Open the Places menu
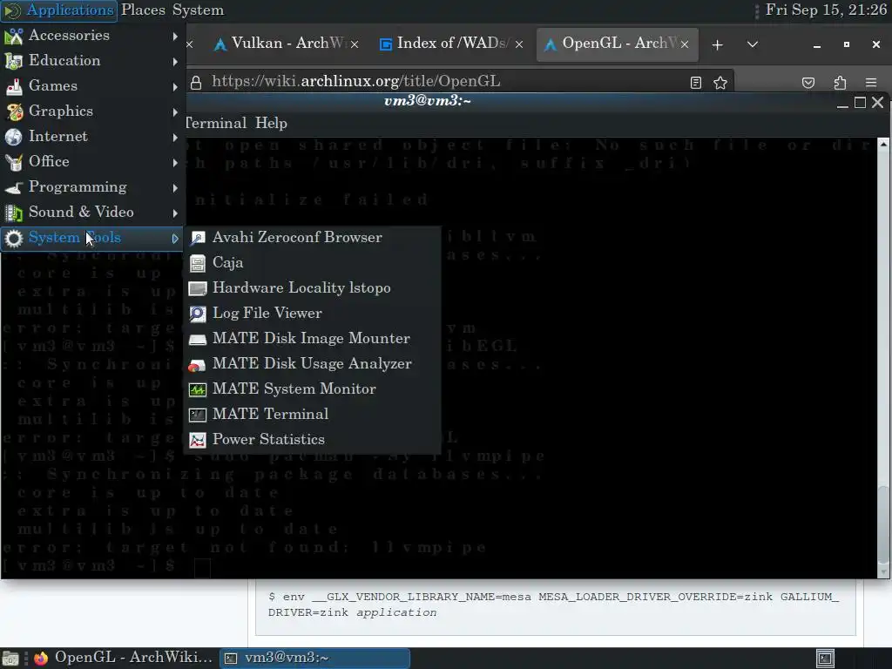The width and height of the screenshot is (892, 669). click(x=143, y=10)
